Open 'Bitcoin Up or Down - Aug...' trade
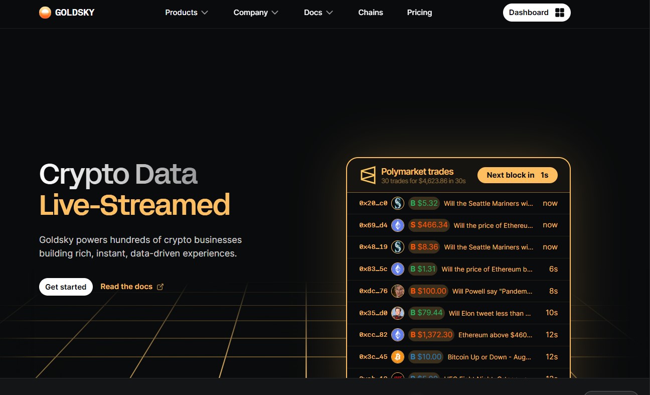The image size is (650, 395). [x=490, y=357]
